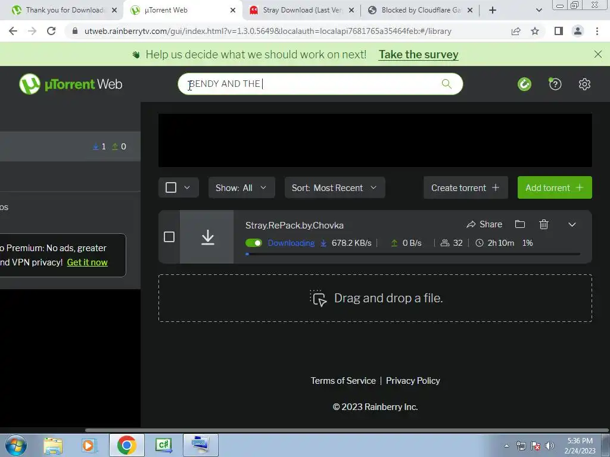Click the 32 peers count

point(458,243)
